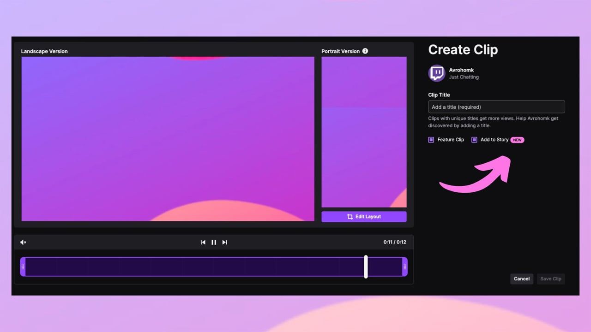
Task: Click the Save Clip button
Action: click(551, 279)
